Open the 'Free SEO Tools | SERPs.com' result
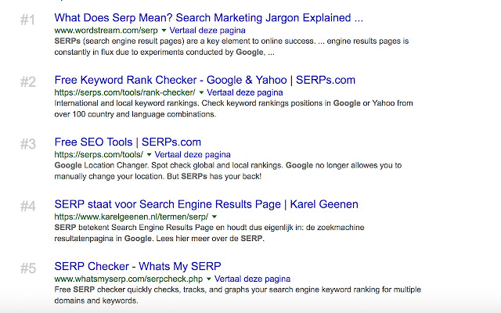The image size is (501, 313). (x=128, y=142)
